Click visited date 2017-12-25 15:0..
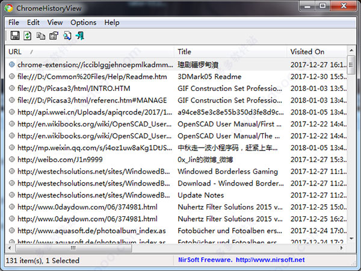The width and height of the screenshot is (361, 271). [319, 207]
